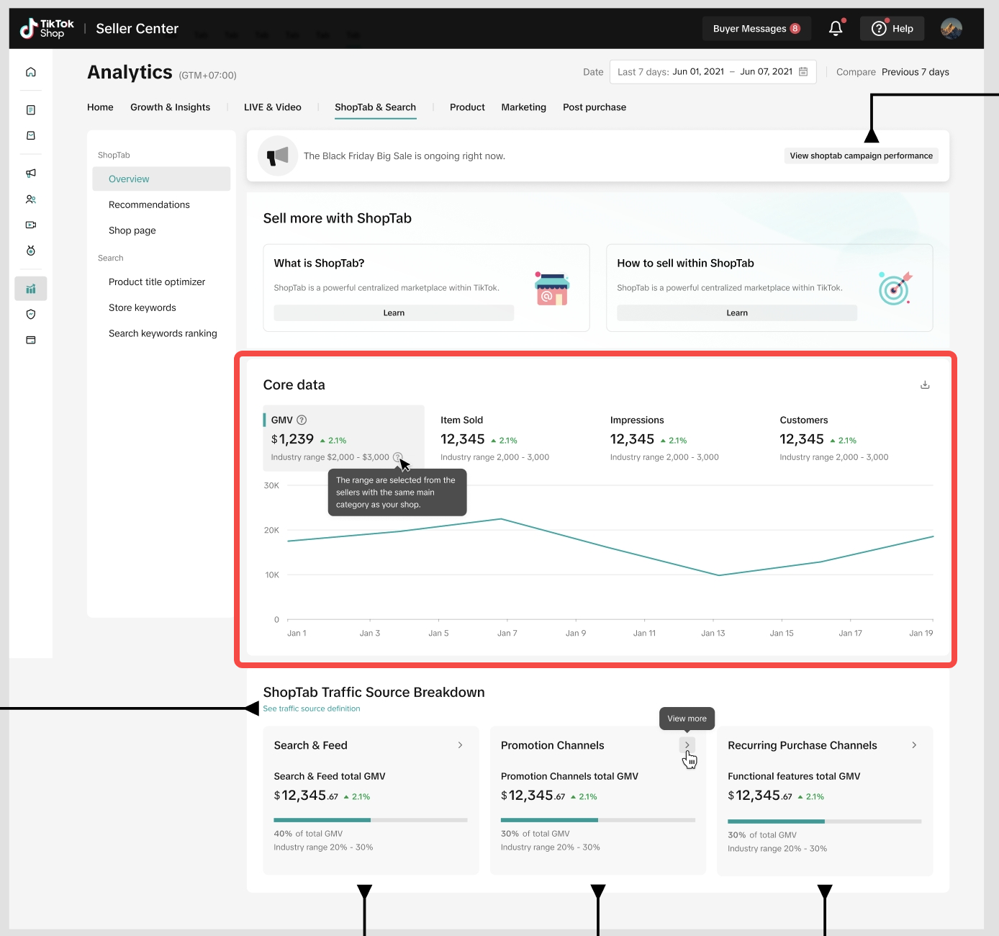This screenshot has height=936, width=999.
Task: Open the people icon in the sidebar
Action: [31, 199]
